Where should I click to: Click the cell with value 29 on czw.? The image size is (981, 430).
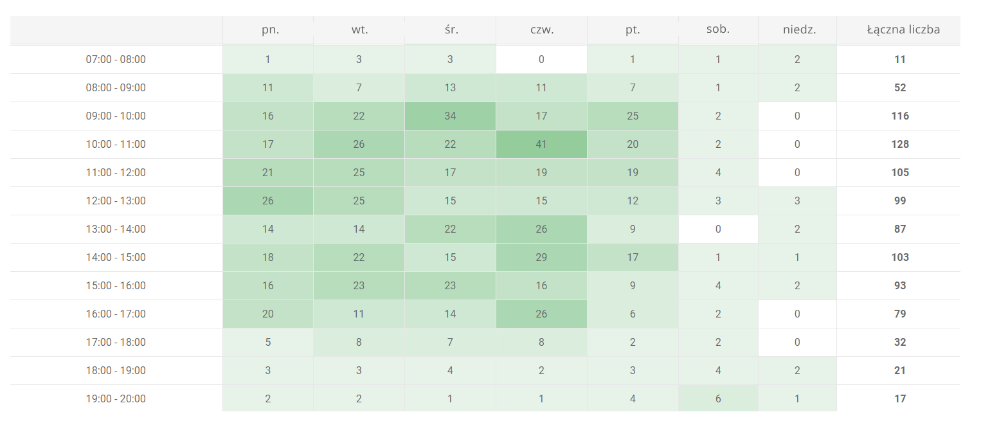tap(542, 258)
